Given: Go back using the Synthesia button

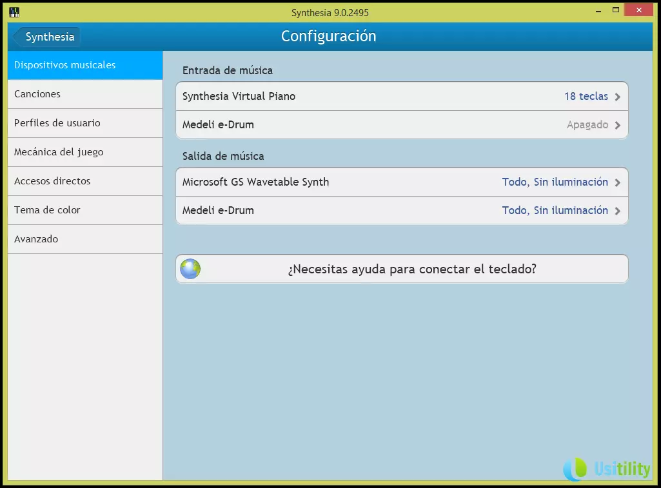Looking at the screenshot, I should coord(46,37).
